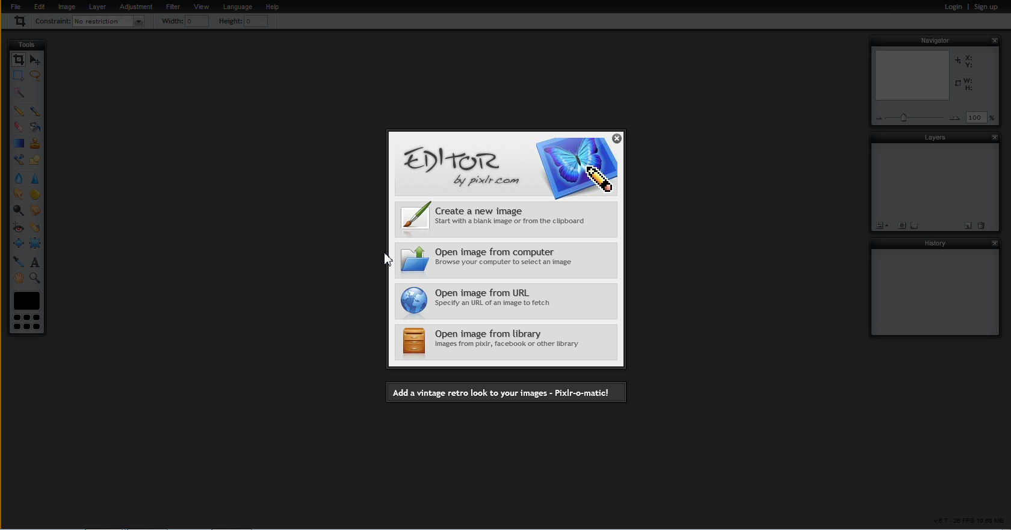Click the crop icon in the options bar
The width and height of the screenshot is (1011, 530).
coord(20,21)
